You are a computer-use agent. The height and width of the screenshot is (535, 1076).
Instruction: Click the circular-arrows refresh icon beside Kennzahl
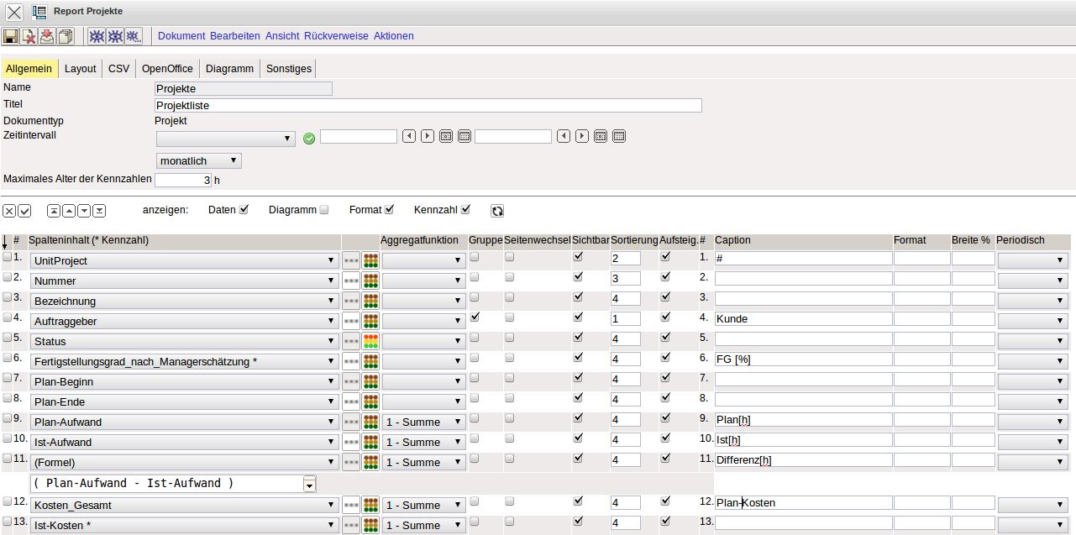[497, 211]
